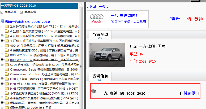The height and width of the screenshot is (109, 206).
Task: Click the panel splitter grip handle
Action: point(81,67)
